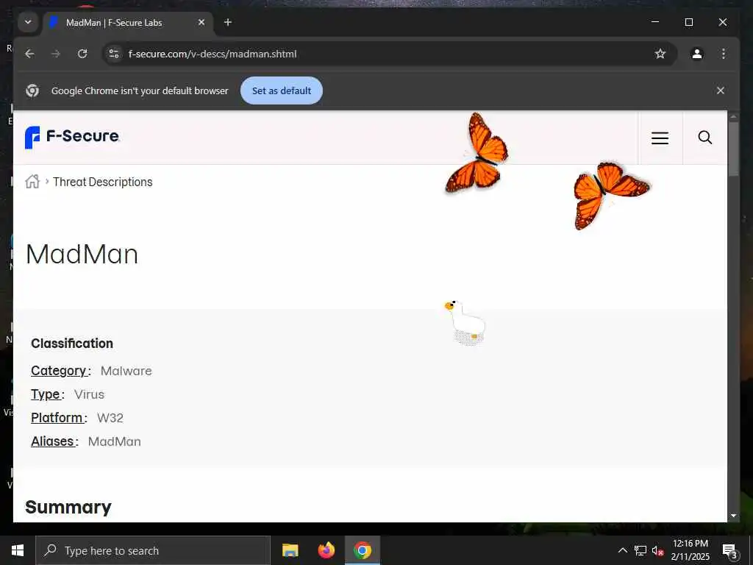Open the Threat Descriptions breadcrumb link
The image size is (753, 565).
click(103, 182)
